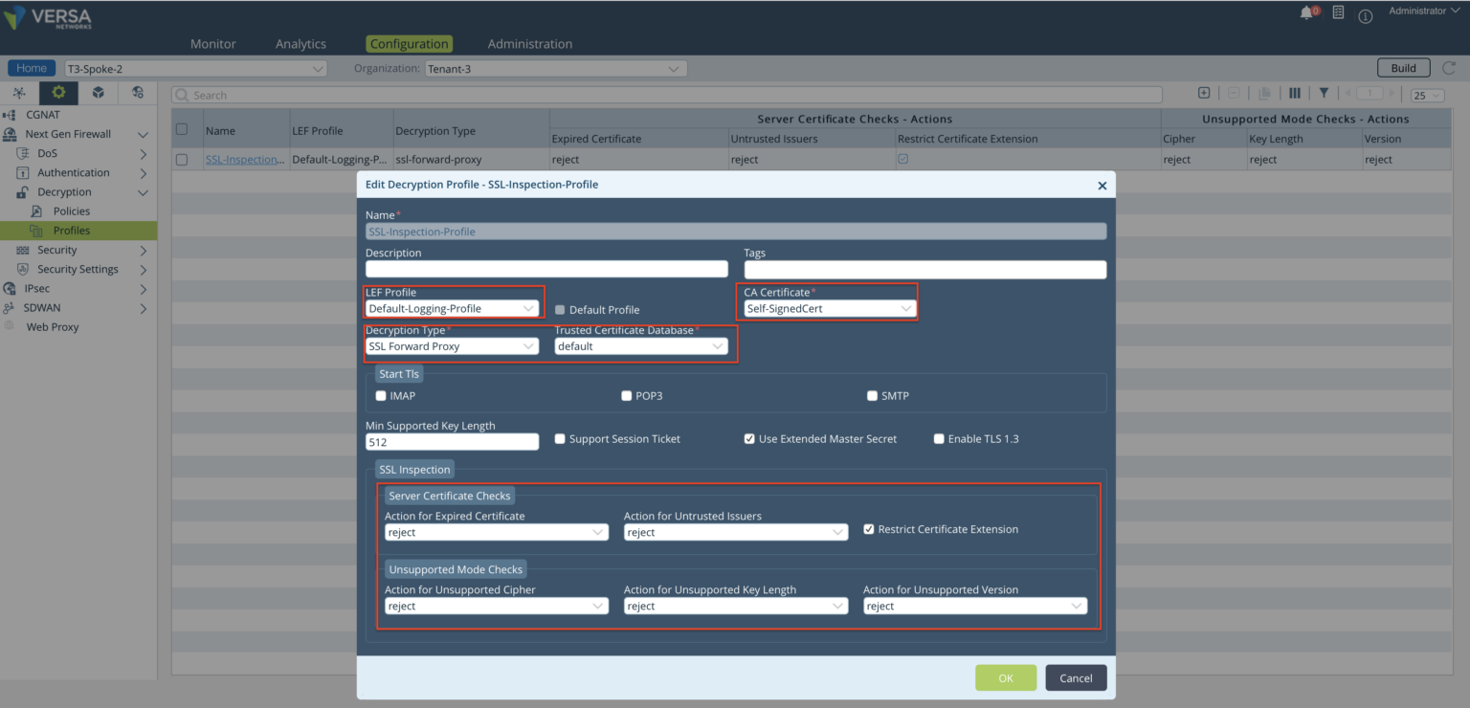Switch to the Analytics tab
The height and width of the screenshot is (708, 1470).
[300, 43]
